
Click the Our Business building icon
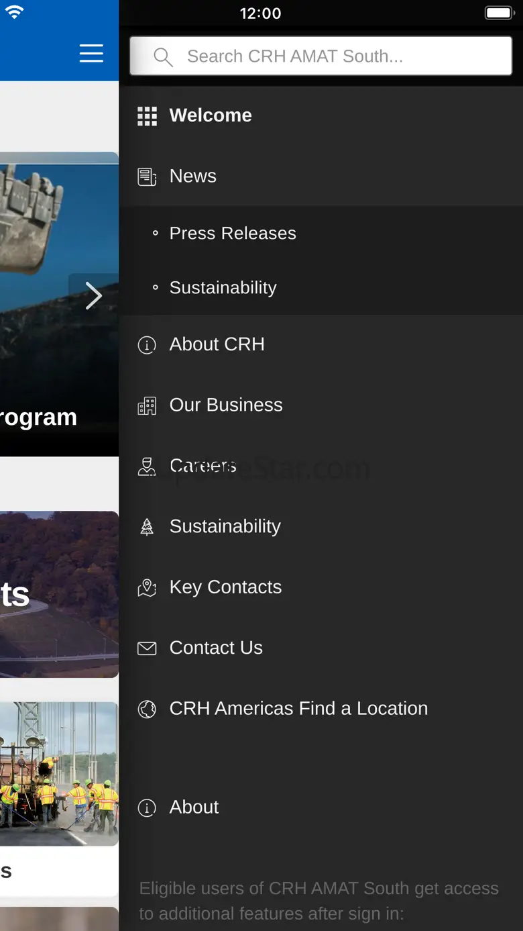coord(147,406)
